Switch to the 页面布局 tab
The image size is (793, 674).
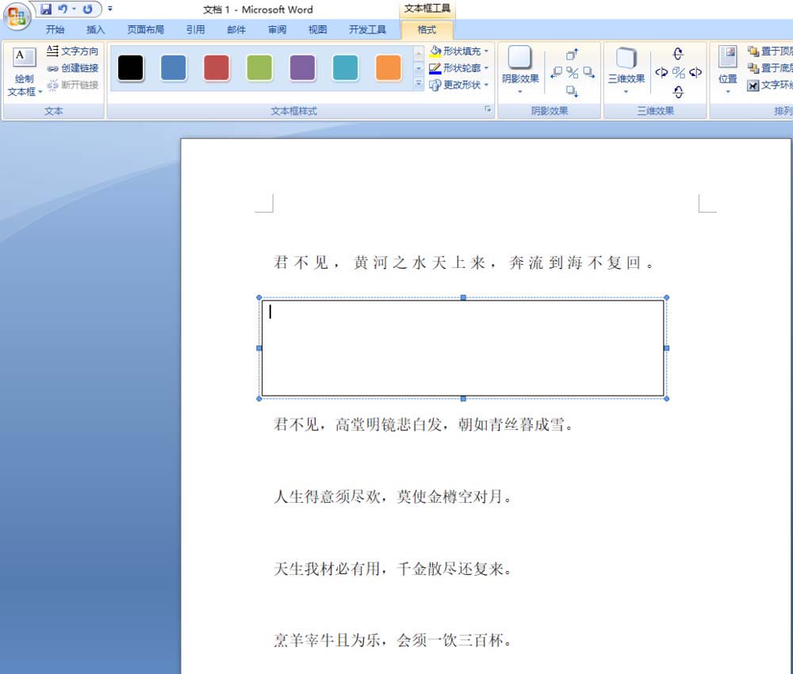tap(146, 30)
